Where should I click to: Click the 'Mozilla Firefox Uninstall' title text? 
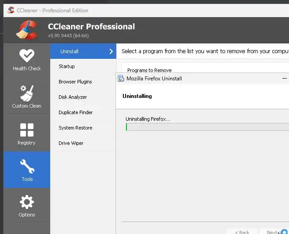coord(154,79)
